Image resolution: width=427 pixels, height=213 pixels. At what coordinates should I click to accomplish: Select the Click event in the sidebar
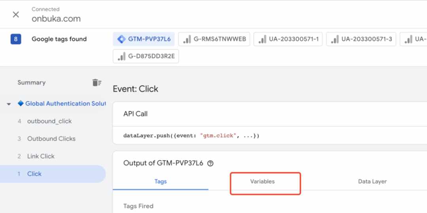click(53, 174)
